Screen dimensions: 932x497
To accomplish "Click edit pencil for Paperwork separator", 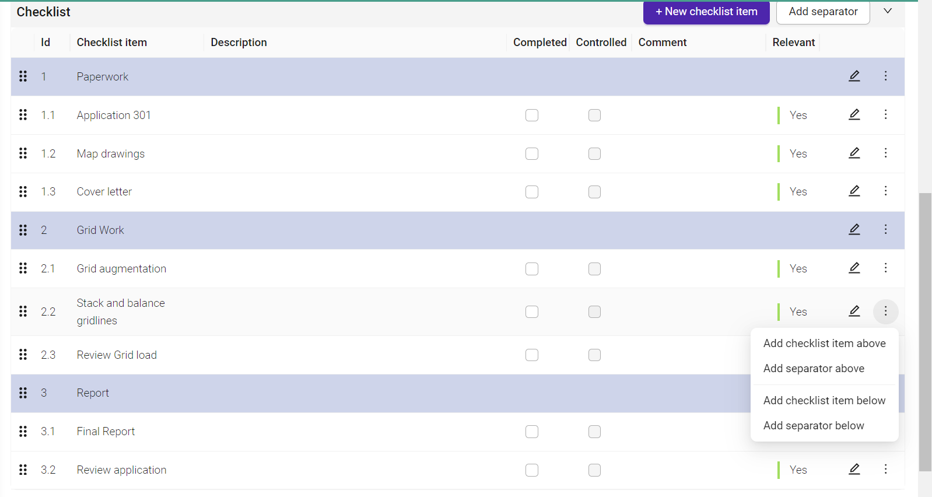I will [x=854, y=76].
